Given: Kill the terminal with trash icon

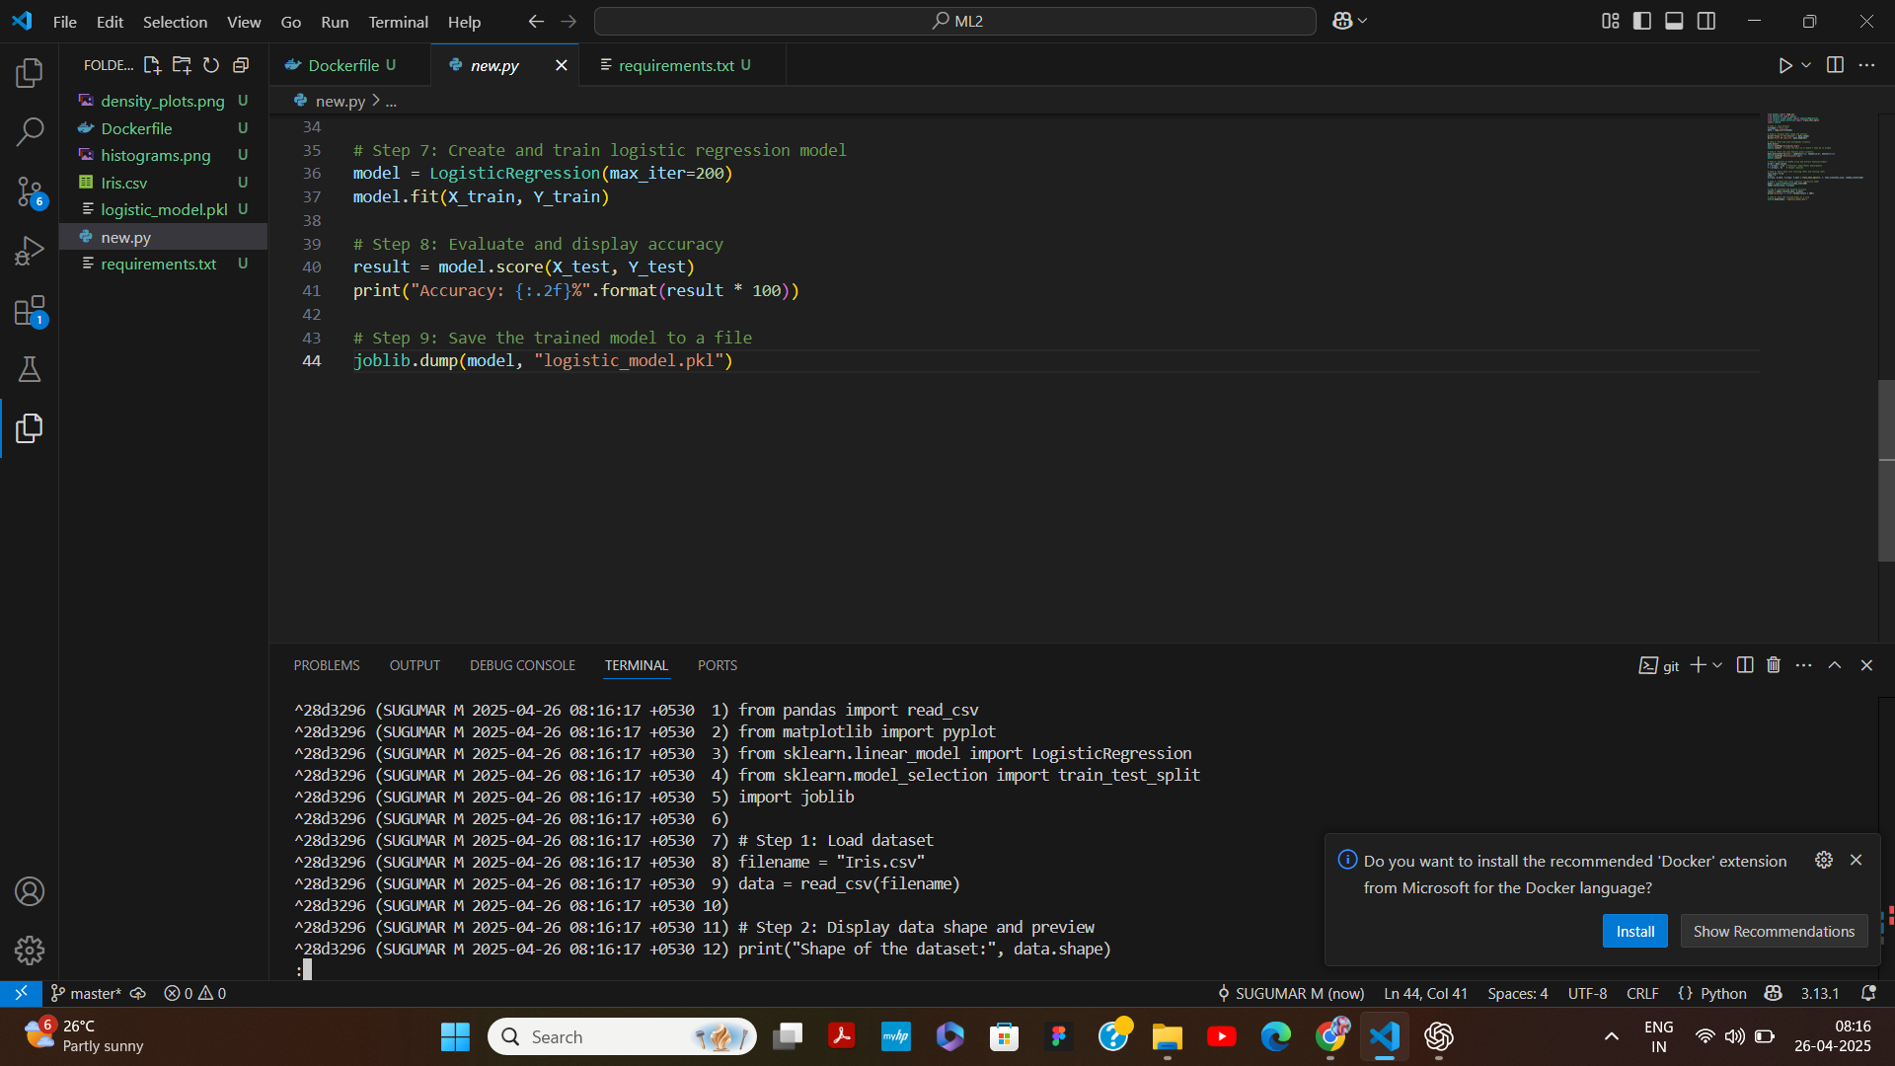Looking at the screenshot, I should 1774,665.
